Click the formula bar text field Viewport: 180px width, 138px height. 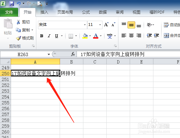point(128,54)
